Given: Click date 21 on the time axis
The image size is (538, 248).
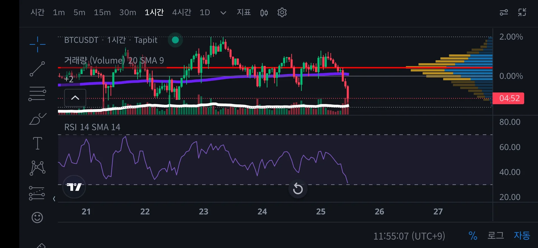Looking at the screenshot, I should click(86, 212).
